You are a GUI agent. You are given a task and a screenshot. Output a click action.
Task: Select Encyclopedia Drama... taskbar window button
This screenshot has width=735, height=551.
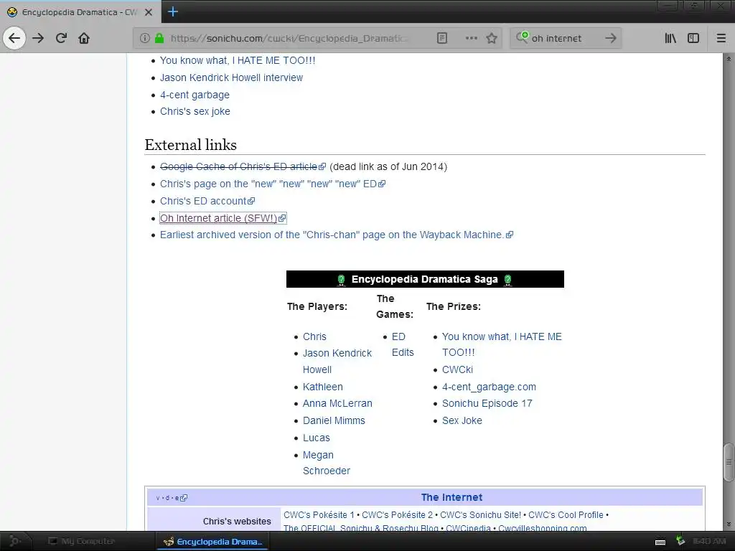pyautogui.click(x=212, y=541)
